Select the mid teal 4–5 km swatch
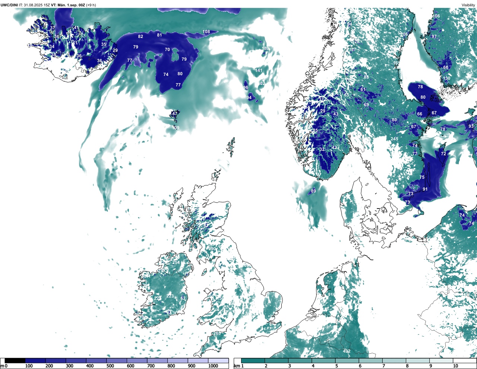The image size is (477, 369). click(x=324, y=360)
